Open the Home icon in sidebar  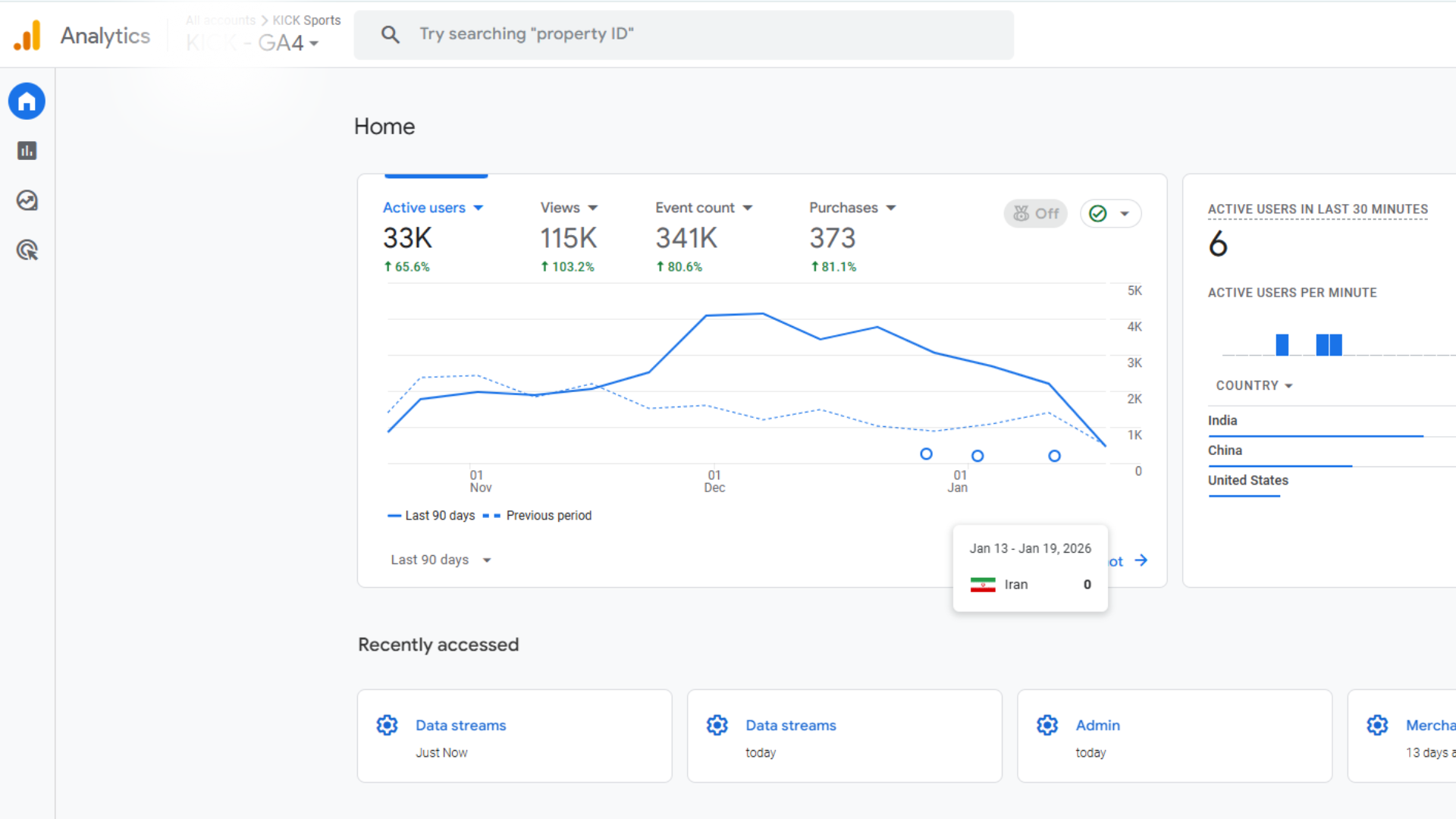point(27,101)
